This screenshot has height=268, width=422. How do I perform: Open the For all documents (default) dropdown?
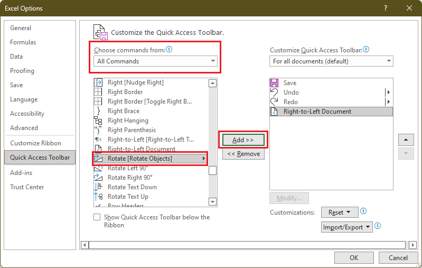(x=331, y=61)
